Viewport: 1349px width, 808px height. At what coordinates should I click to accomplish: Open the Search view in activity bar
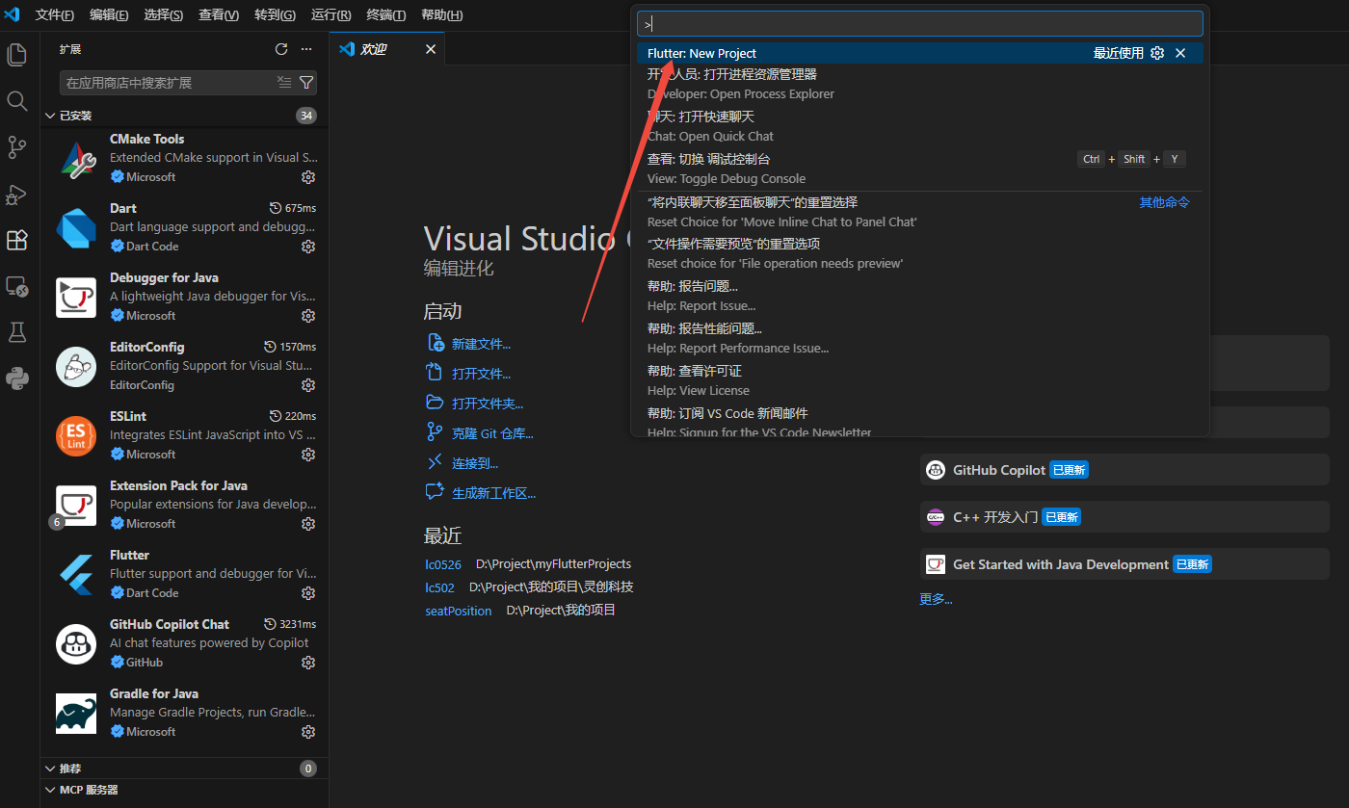[x=16, y=101]
